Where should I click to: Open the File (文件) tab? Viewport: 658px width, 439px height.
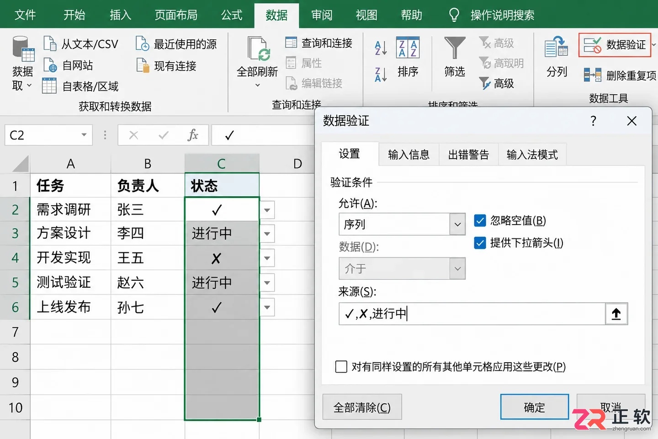tap(25, 15)
